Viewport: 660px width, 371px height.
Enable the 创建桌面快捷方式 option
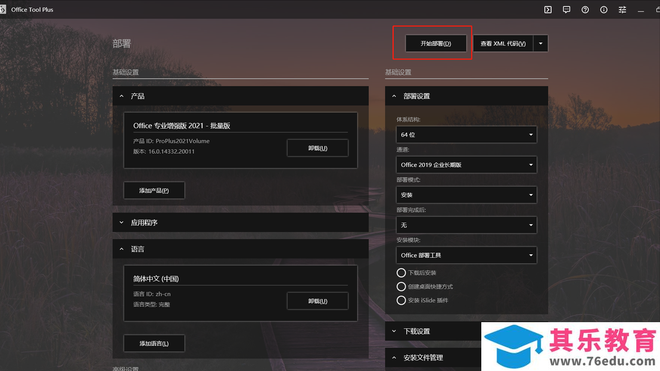pyautogui.click(x=401, y=286)
